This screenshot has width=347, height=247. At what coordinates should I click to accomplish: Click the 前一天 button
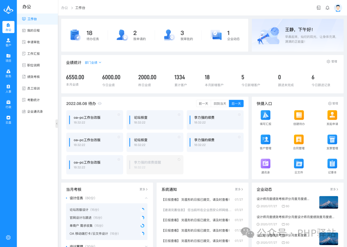click(203, 104)
